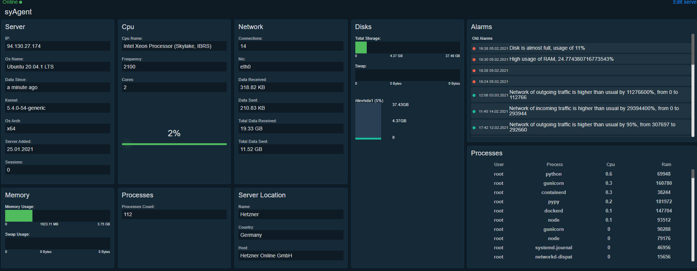Click the red dot of the 18:24 05.02.2021 alarm
Viewport: 697px width, 271px height.
pyautogui.click(x=474, y=82)
